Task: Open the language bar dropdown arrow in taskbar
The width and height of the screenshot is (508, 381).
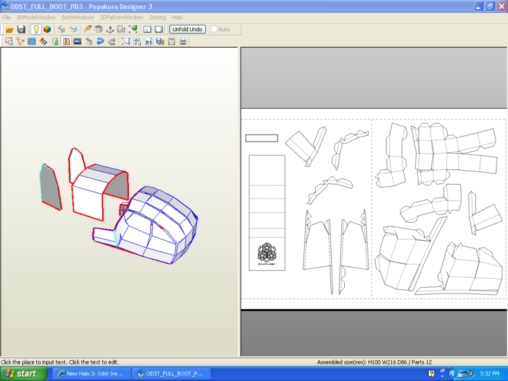Action: pos(442,377)
